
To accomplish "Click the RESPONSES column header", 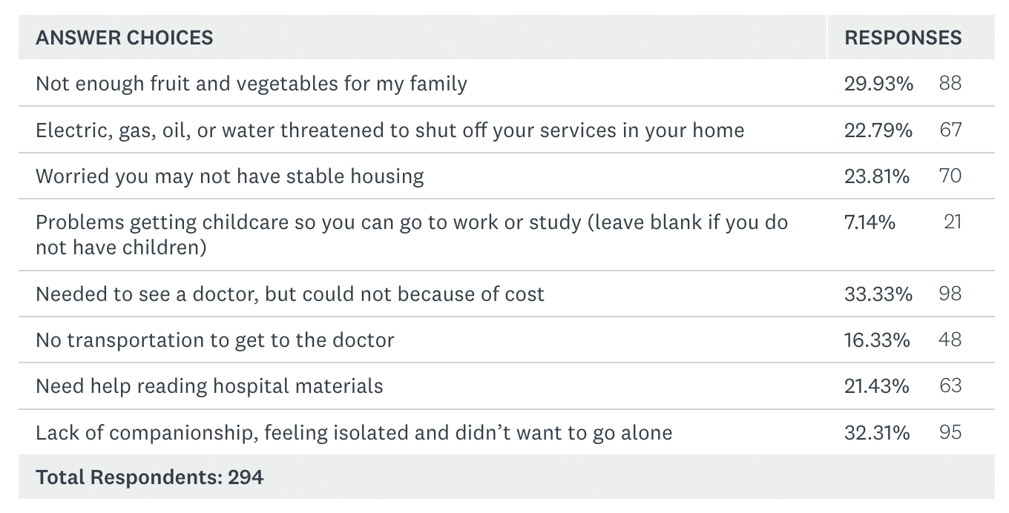I will pos(903,38).
